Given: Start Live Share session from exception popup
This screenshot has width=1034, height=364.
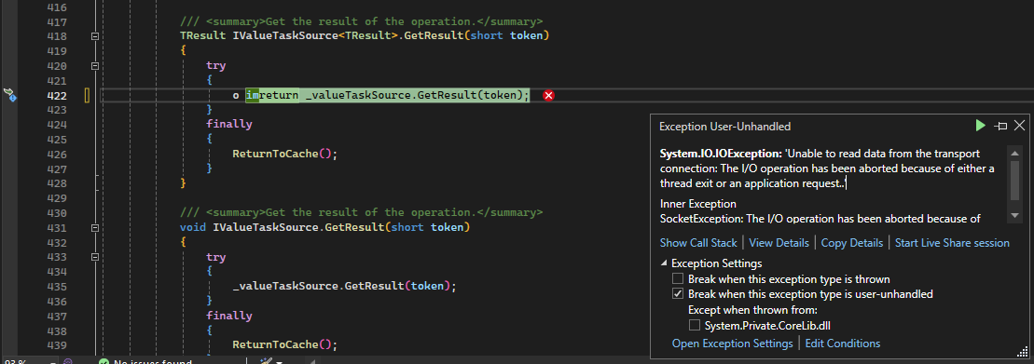Looking at the screenshot, I should pyautogui.click(x=952, y=243).
